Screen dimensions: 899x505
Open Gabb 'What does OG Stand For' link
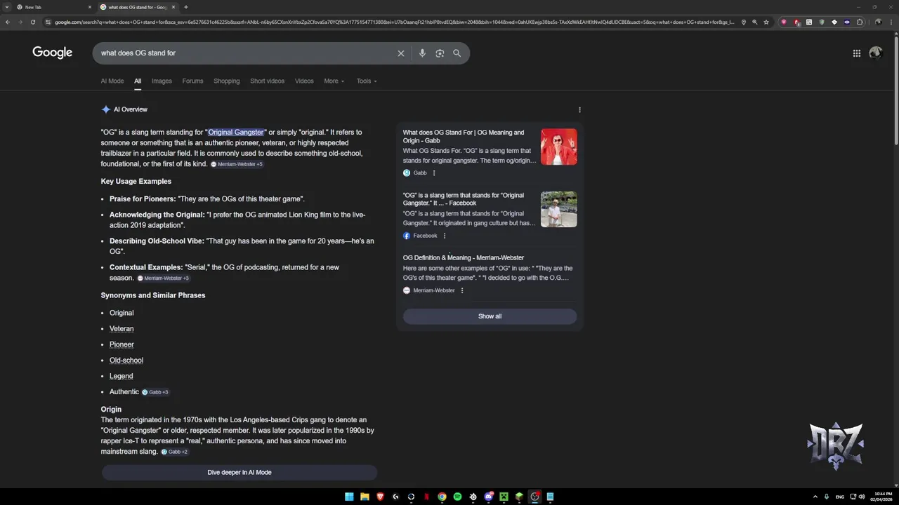point(464,136)
